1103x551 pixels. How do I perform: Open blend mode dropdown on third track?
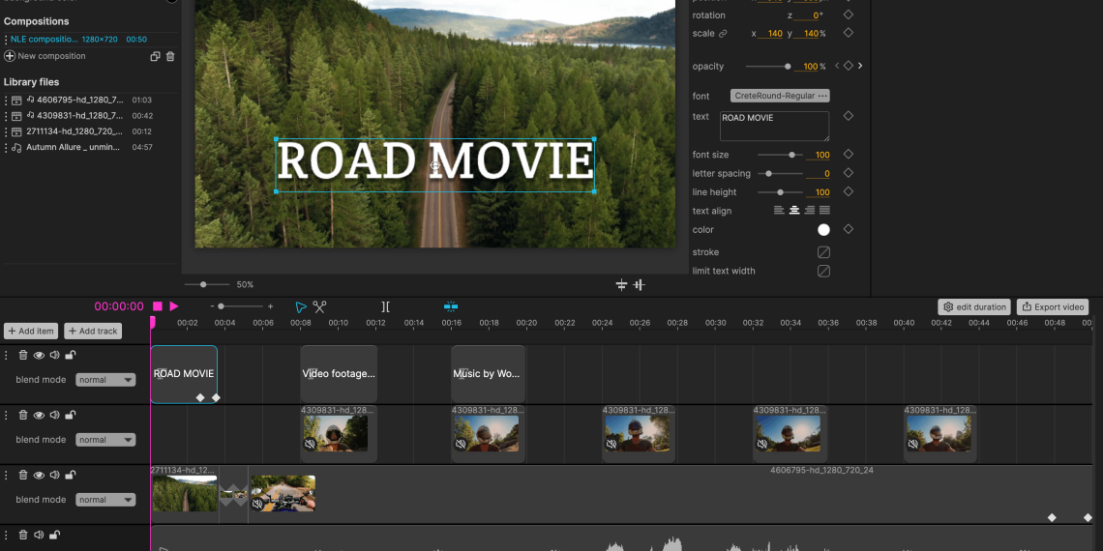105,500
